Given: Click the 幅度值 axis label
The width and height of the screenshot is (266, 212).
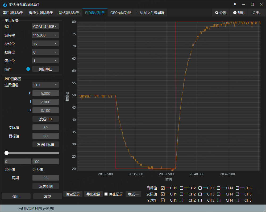Looking at the screenshot, I should tap(67, 96).
